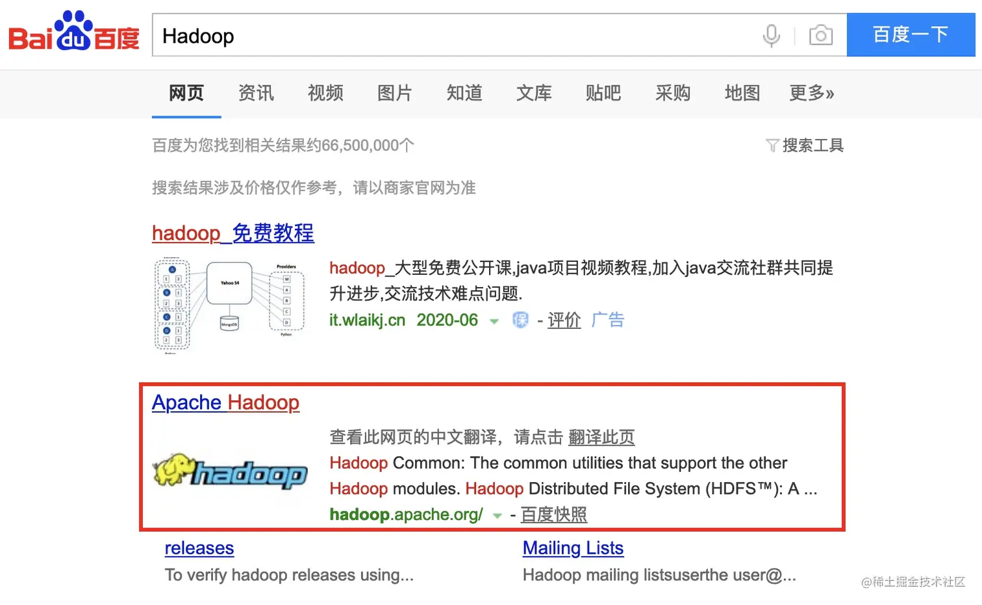This screenshot has height=605, width=982.
Task: Click the 保 guarantee shield icon
Action: click(520, 320)
